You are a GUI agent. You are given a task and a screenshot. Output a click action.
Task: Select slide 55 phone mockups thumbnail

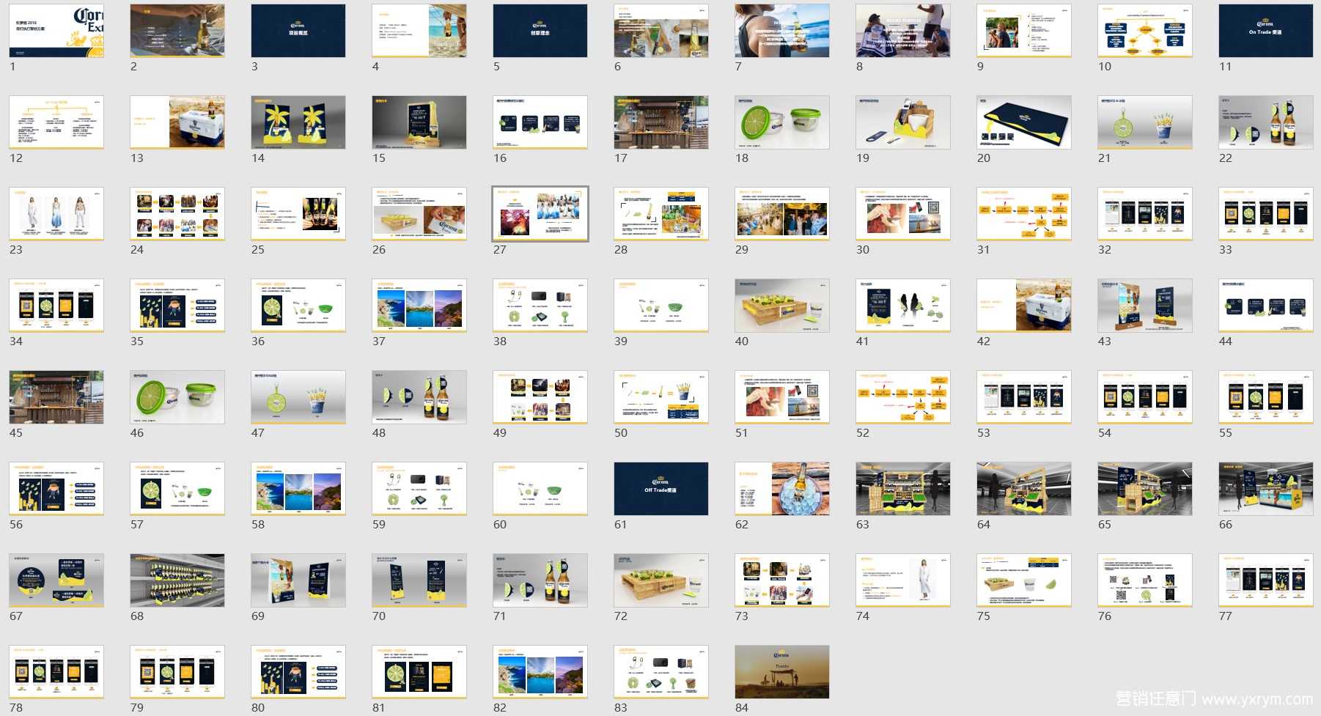1266,397
